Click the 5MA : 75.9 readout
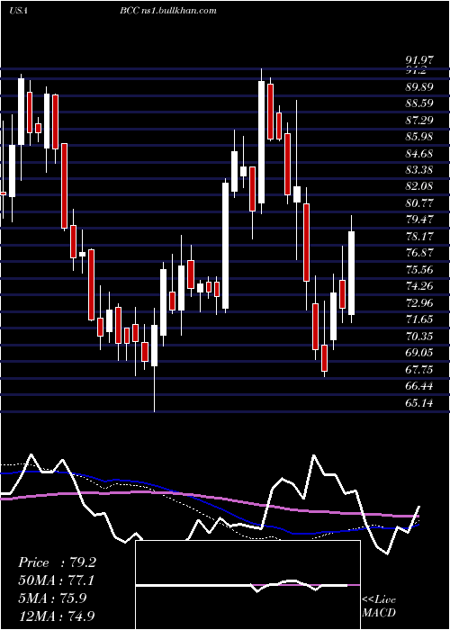 click(x=52, y=598)
